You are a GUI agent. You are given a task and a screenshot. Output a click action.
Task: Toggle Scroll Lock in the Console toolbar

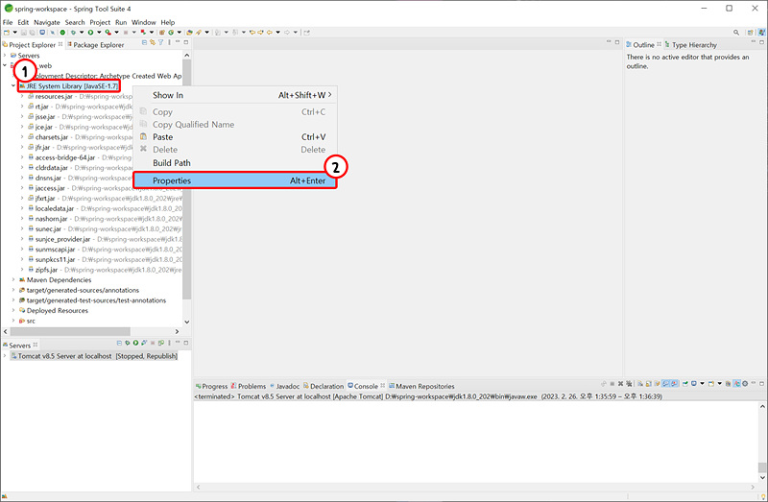pyautogui.click(x=649, y=384)
